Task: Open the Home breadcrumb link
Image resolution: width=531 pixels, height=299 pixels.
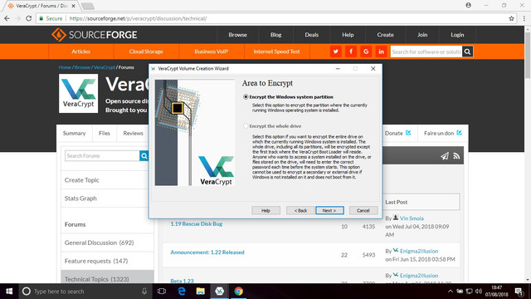Action: click(65, 67)
